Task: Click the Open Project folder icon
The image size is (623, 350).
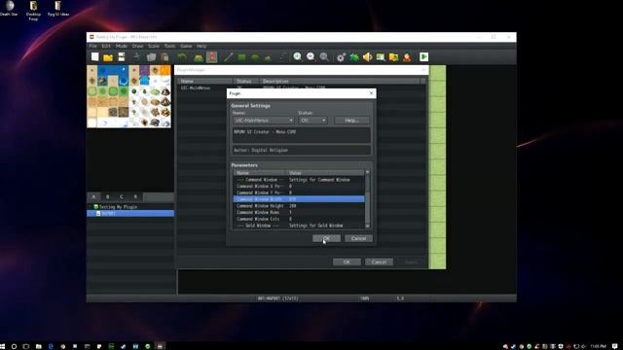Action: point(108,57)
